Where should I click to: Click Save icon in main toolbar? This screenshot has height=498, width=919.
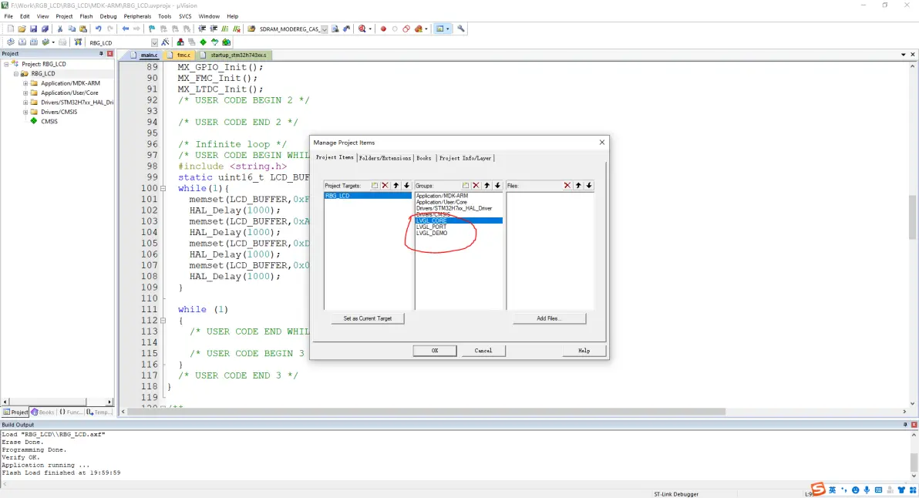pos(33,29)
